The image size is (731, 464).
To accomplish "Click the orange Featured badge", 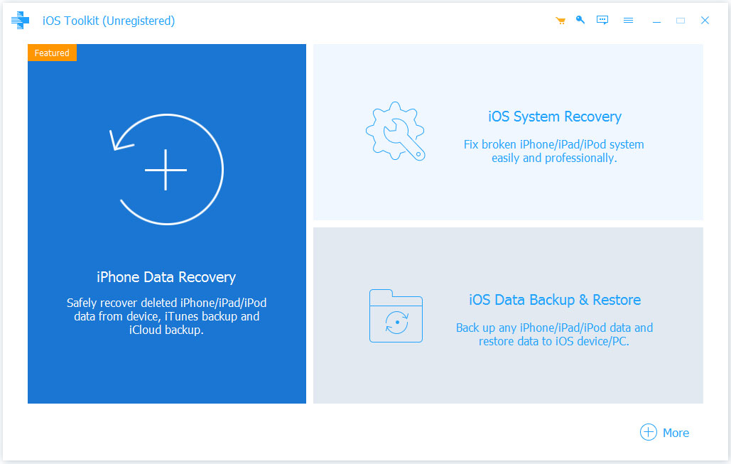I will [x=52, y=53].
